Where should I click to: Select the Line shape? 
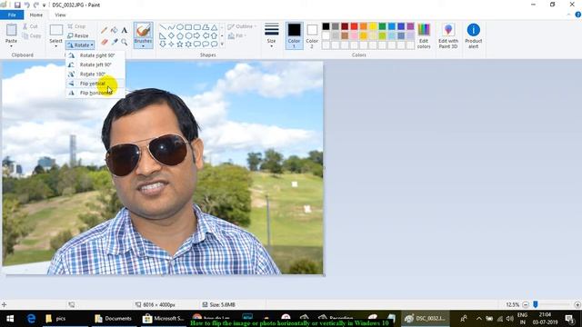click(163, 27)
